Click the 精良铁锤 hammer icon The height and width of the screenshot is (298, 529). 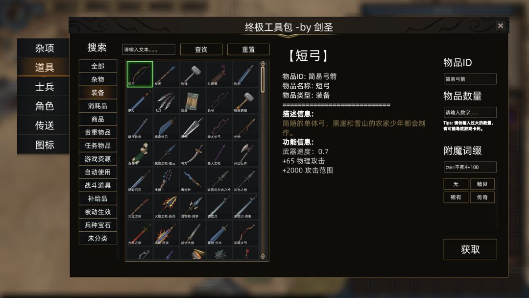[x=245, y=100]
